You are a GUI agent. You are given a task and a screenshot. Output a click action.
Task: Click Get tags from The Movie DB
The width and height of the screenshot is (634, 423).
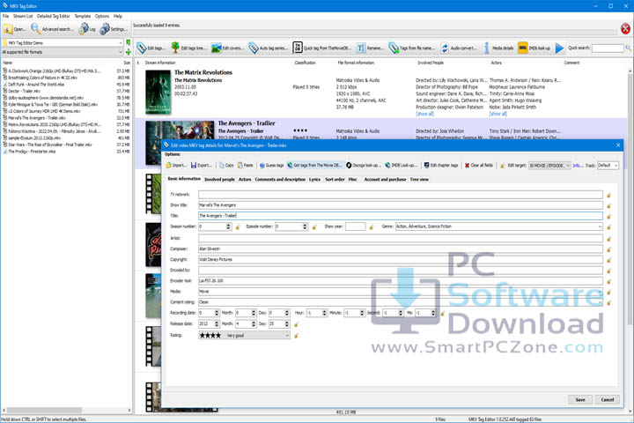click(x=315, y=165)
